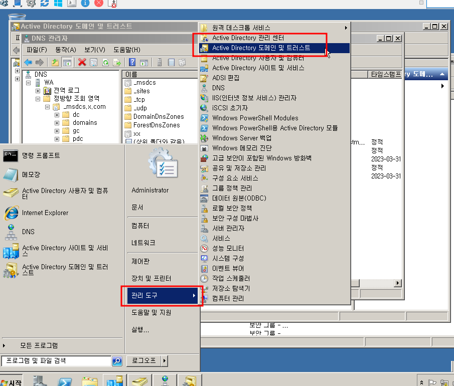Click the Windows logo icon in top toolbar
The width and height of the screenshot is (454, 386).
point(58,3)
